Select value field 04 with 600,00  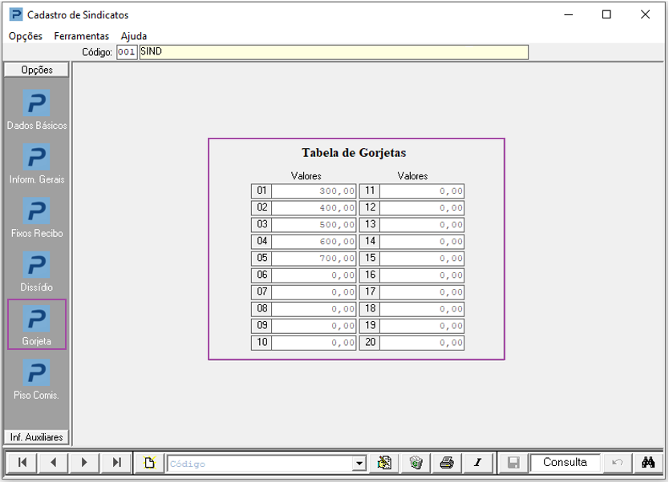point(314,242)
